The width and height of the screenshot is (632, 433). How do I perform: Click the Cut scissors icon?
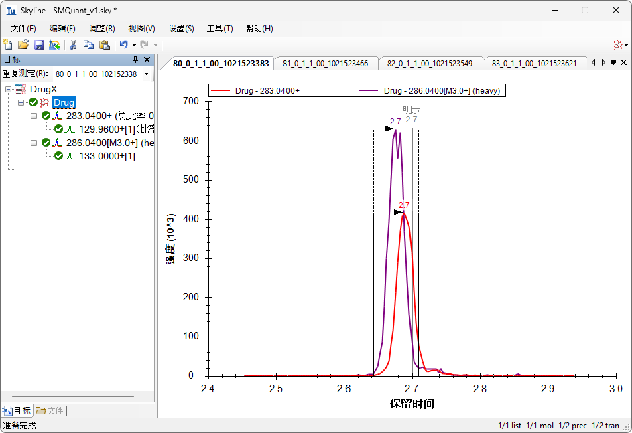[x=73, y=45]
